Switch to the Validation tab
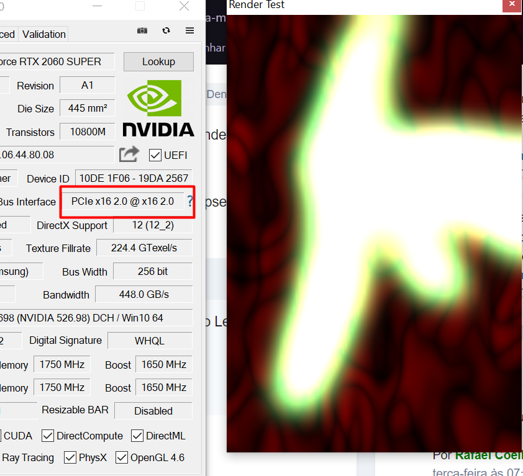Viewport: 523px width, 476px height. click(x=43, y=34)
